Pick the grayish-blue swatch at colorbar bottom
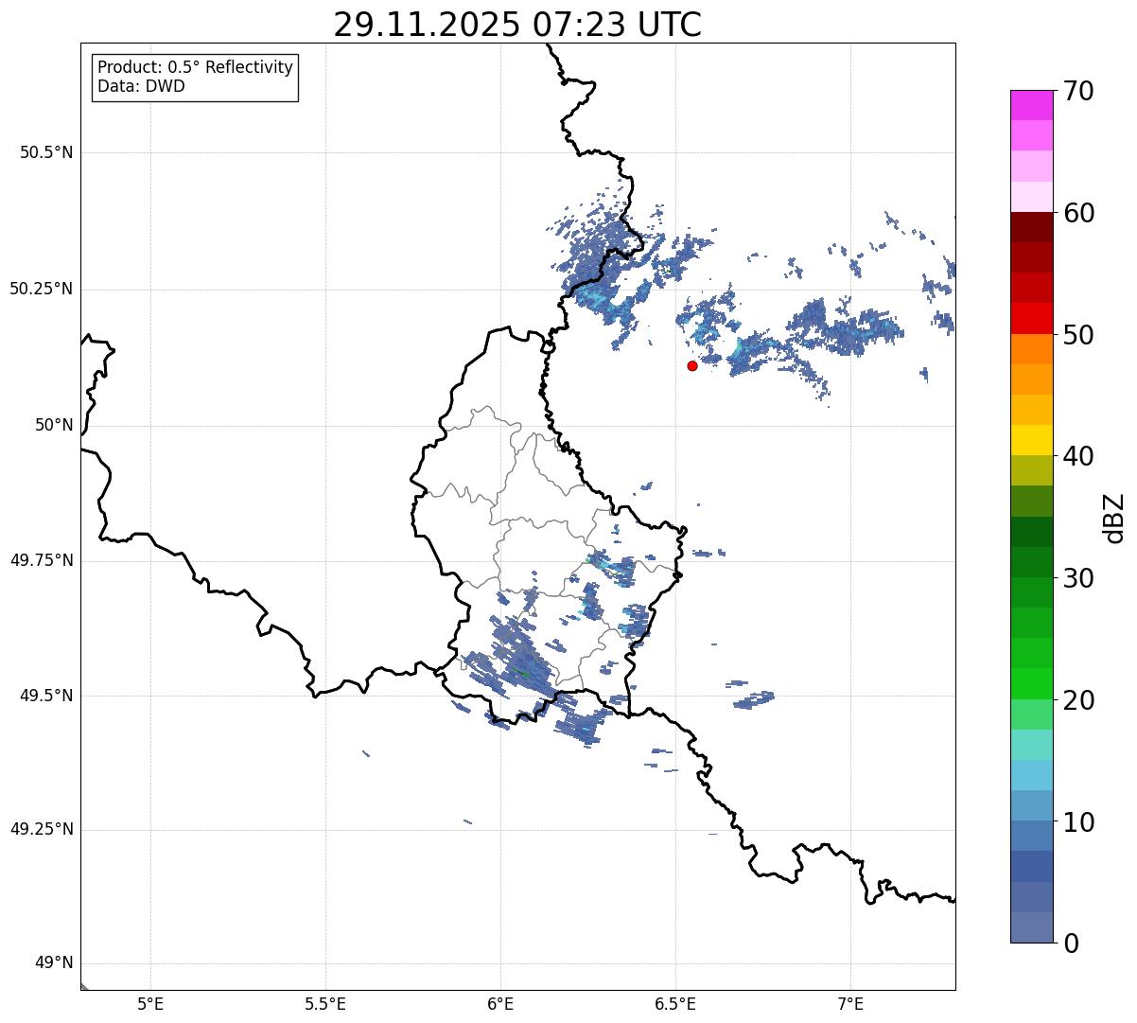 click(x=1031, y=927)
